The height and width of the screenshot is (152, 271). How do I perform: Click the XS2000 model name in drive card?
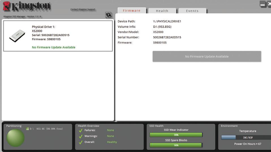point(37,31)
